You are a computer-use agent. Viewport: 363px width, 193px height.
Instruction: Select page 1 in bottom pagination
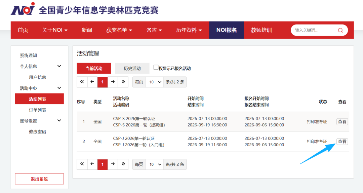click(103, 164)
